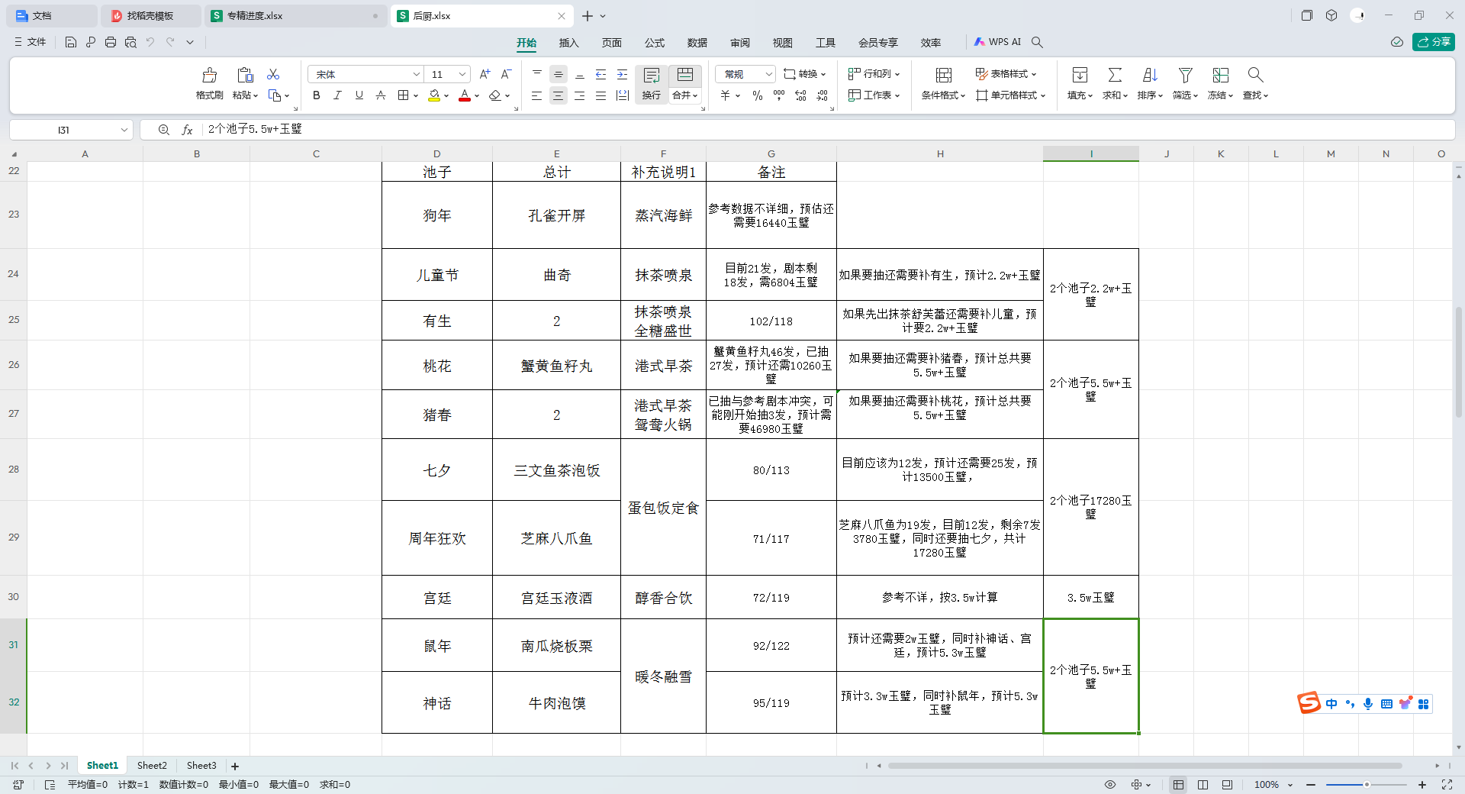Open the Find (查找) magnifier tool
Image resolution: width=1465 pixels, height=794 pixels.
pyautogui.click(x=1255, y=76)
